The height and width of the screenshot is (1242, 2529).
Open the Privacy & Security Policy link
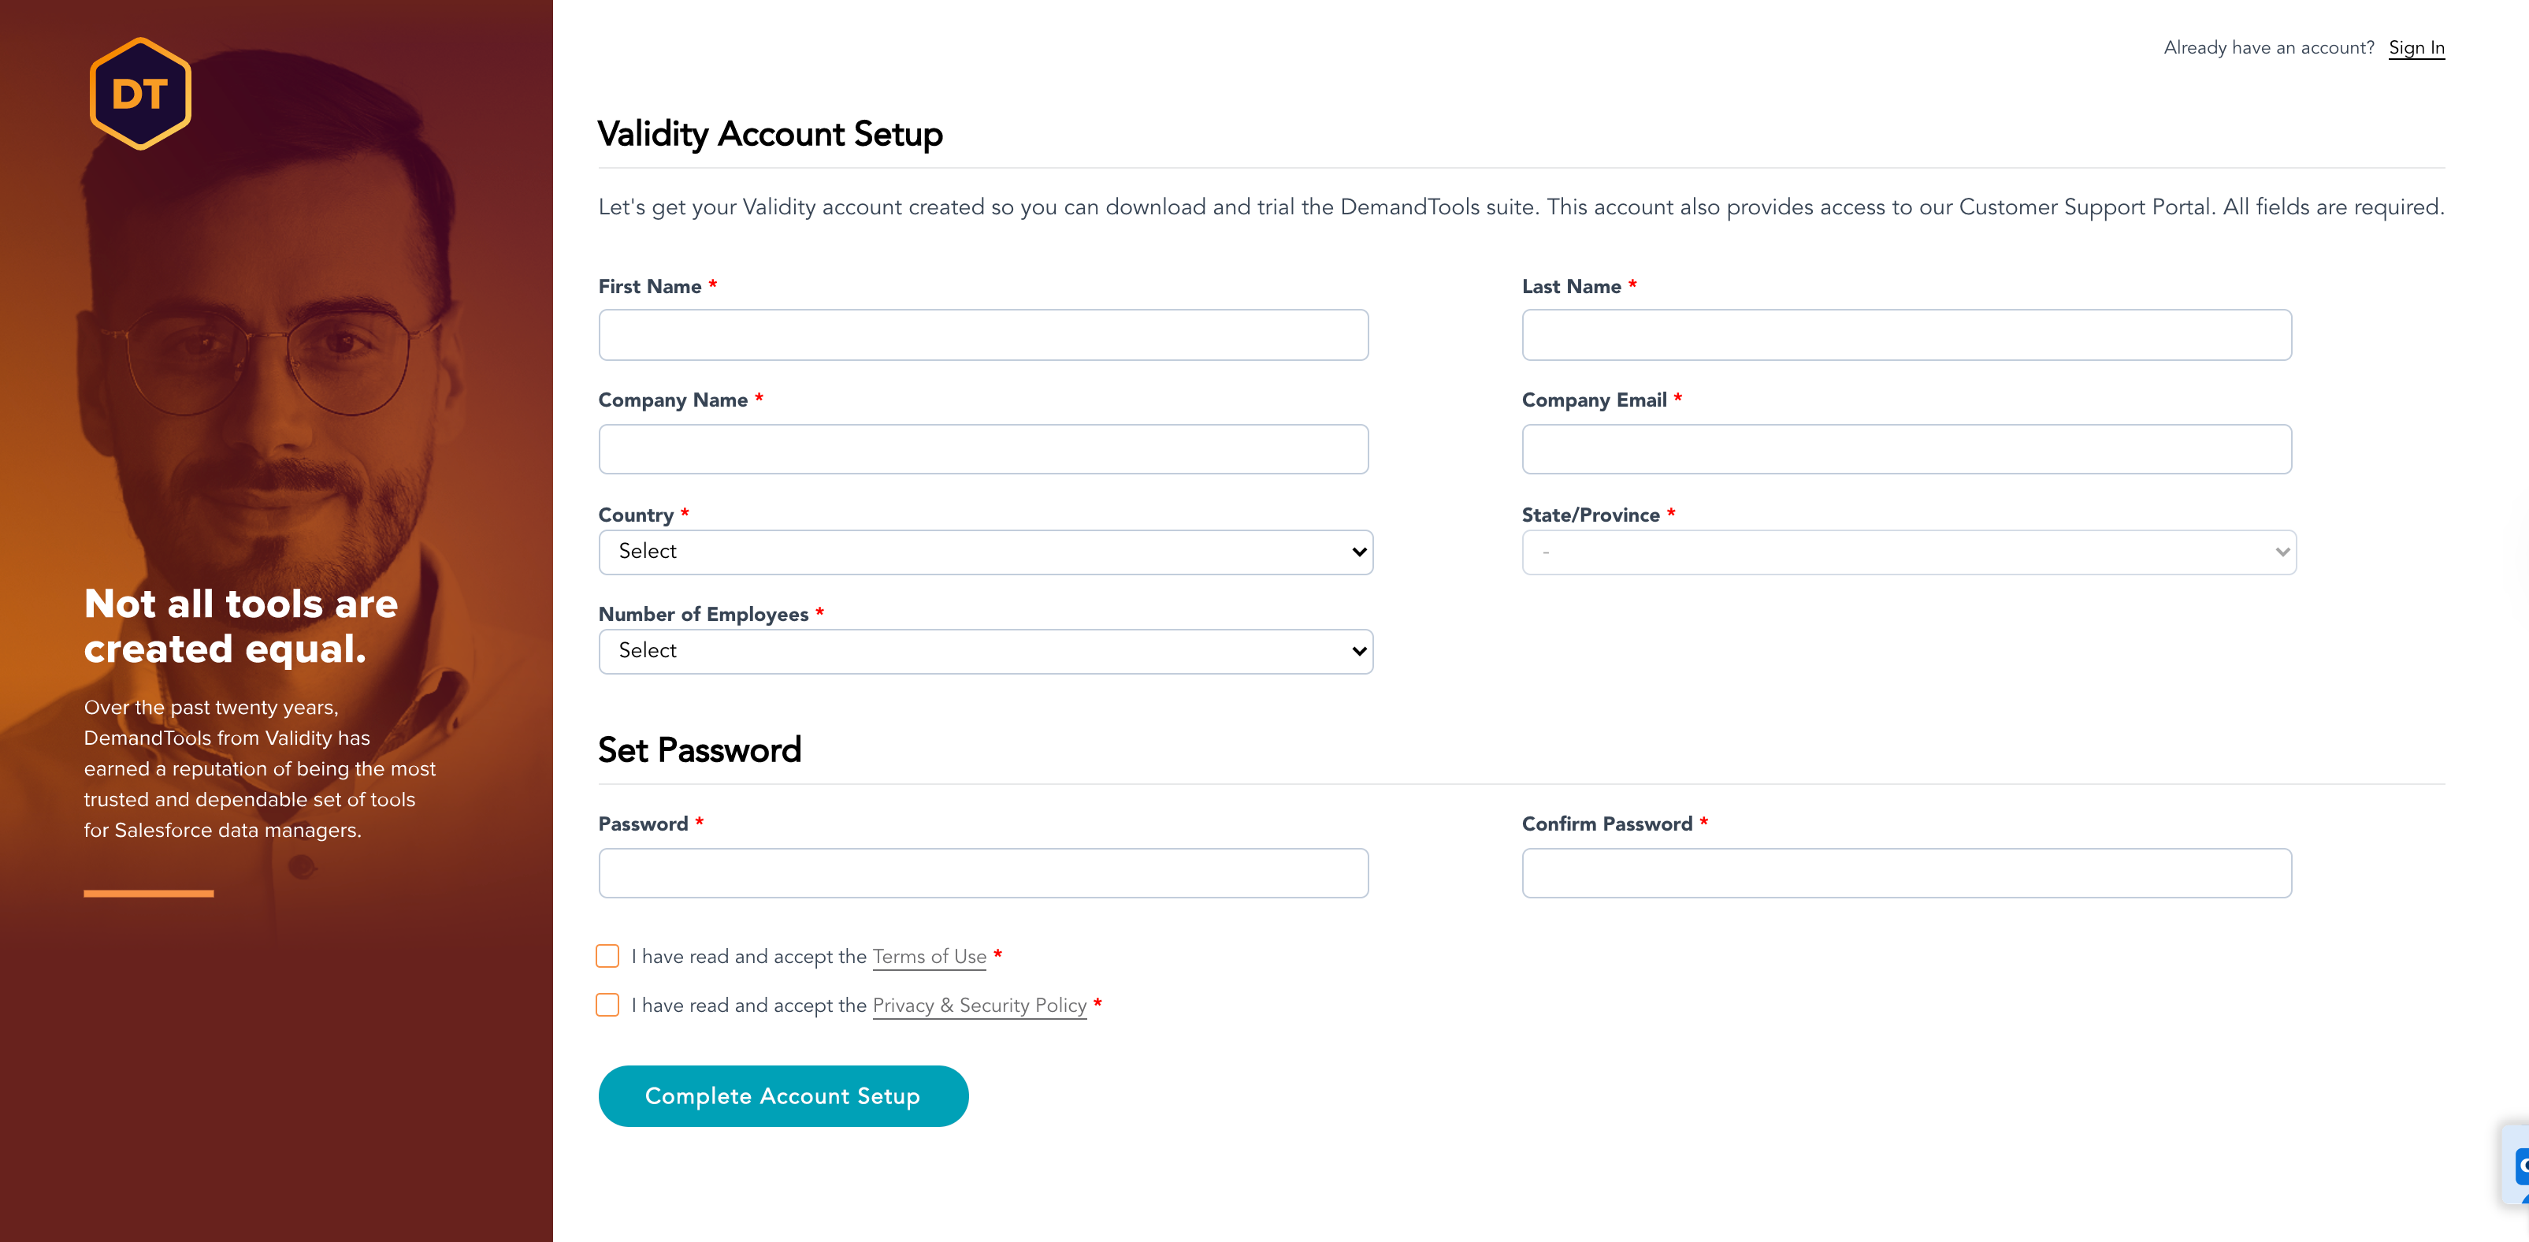(x=979, y=1006)
